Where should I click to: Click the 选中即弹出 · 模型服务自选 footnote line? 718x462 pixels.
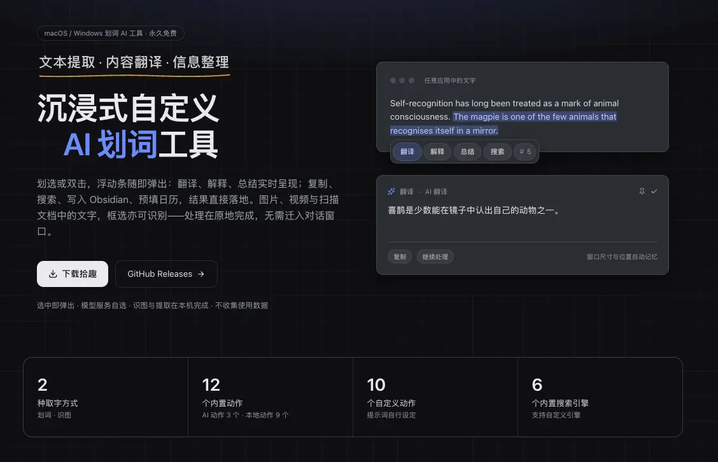click(153, 305)
